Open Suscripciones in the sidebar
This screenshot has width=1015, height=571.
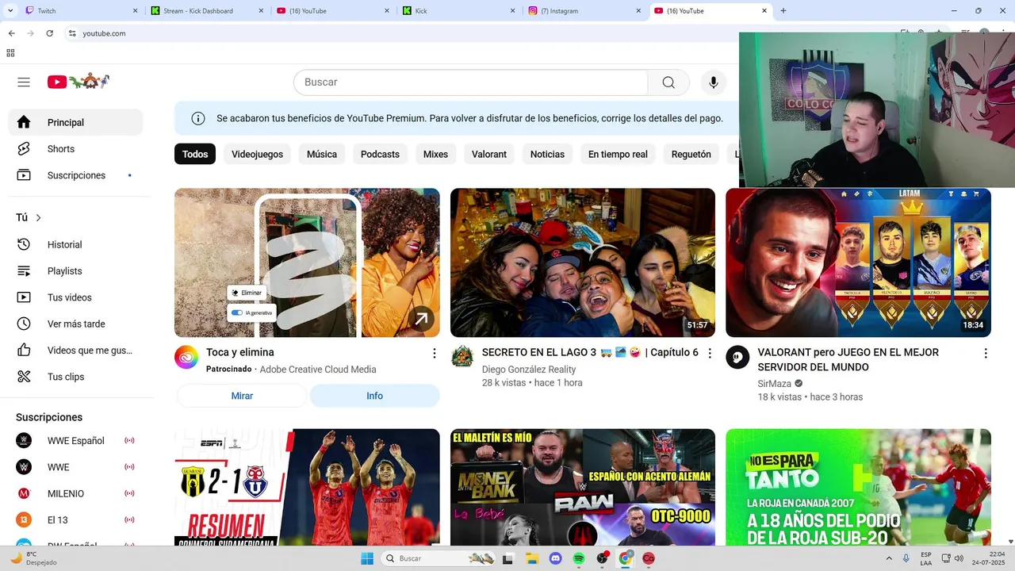coord(75,175)
